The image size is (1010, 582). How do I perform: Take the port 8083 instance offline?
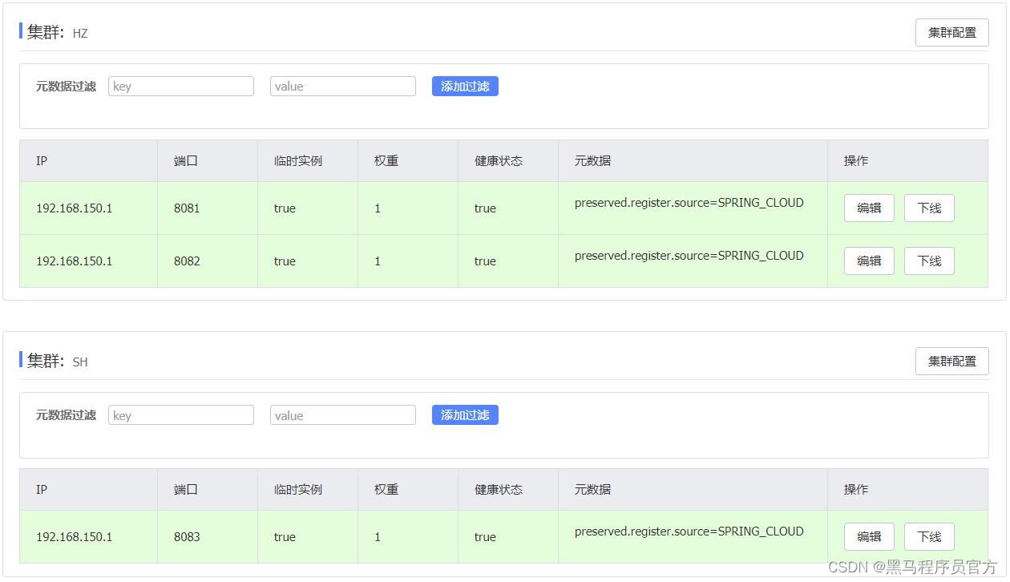[929, 537]
